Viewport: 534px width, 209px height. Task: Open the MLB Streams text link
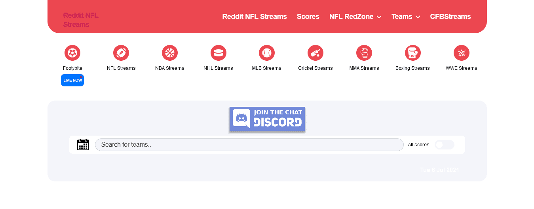tap(267, 68)
